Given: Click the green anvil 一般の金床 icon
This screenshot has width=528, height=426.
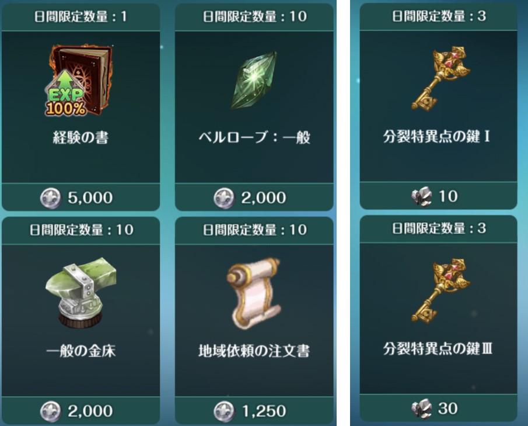Looking at the screenshot, I should [81, 292].
